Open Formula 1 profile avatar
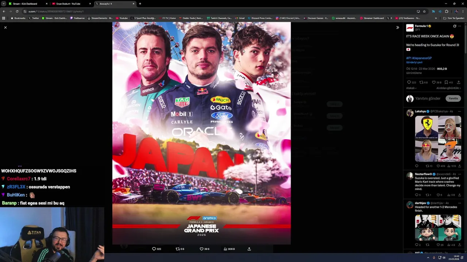The width and height of the screenshot is (467, 262). point(410,28)
